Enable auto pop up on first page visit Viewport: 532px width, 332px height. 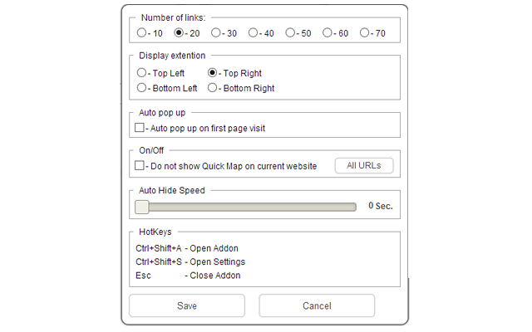click(x=140, y=127)
